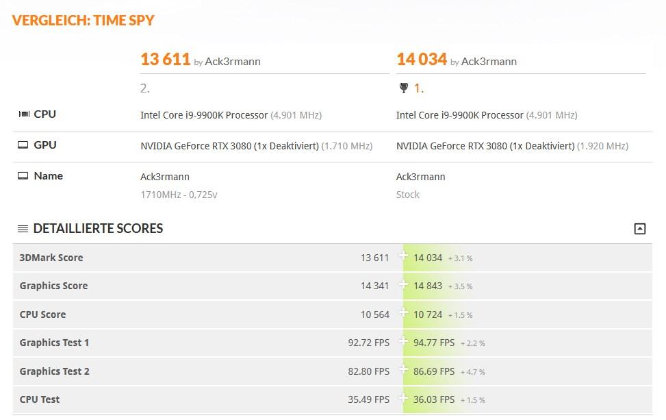Image resolution: width=666 pixels, height=420 pixels.
Task: Open the 13 611 score result
Action: pyautogui.click(x=165, y=59)
